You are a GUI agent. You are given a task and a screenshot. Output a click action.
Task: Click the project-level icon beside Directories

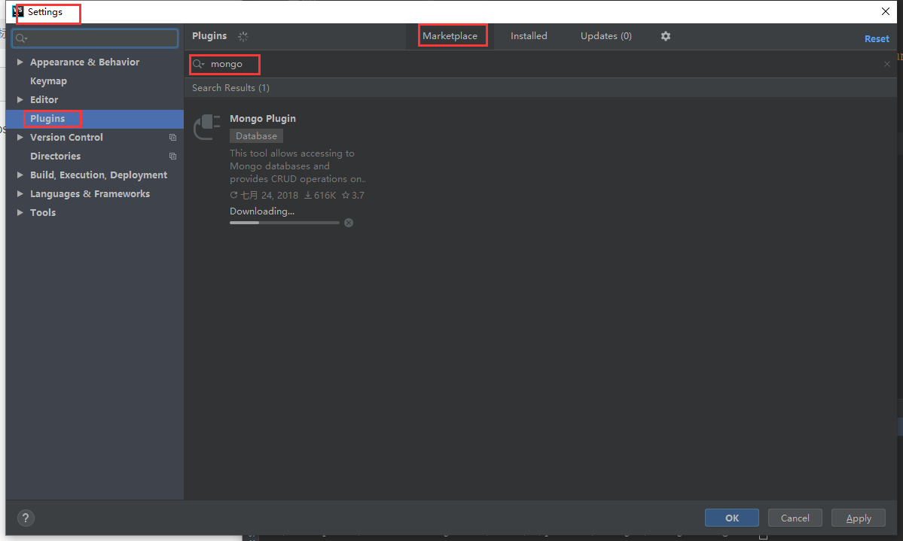(172, 157)
